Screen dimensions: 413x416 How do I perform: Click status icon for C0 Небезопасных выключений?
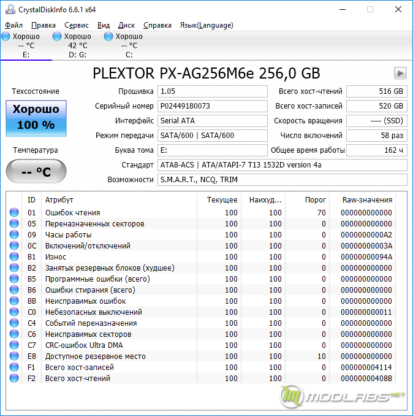click(x=14, y=312)
